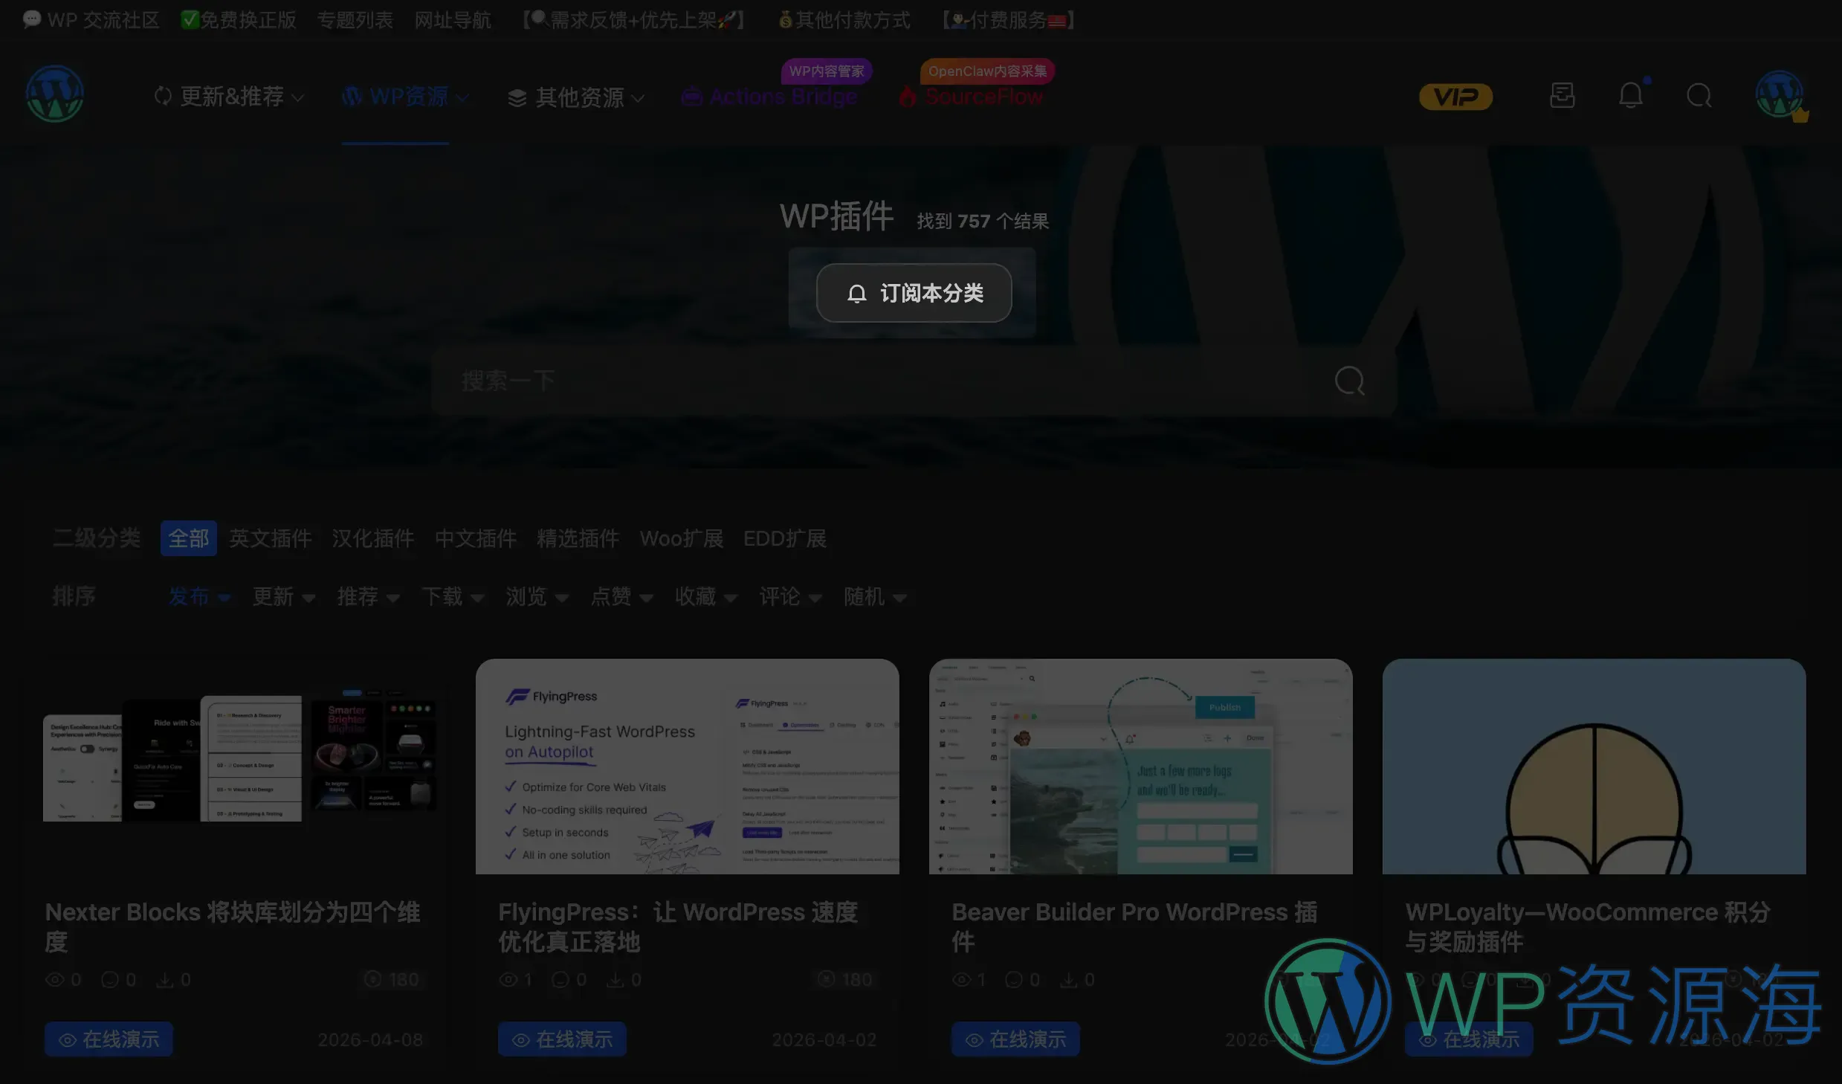1842x1084 pixels.
Task: Select 中文插件 category filter
Action: pos(476,538)
